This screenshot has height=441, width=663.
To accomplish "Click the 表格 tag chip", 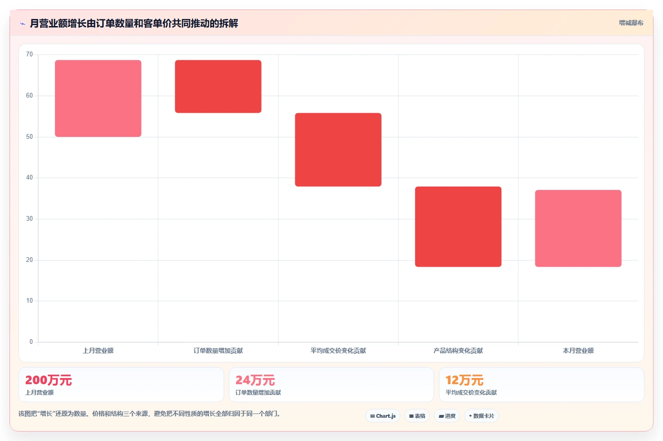I will 417,416.
